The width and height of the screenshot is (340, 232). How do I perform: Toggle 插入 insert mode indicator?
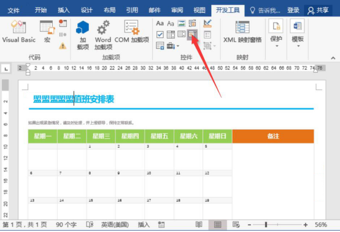click(x=144, y=225)
